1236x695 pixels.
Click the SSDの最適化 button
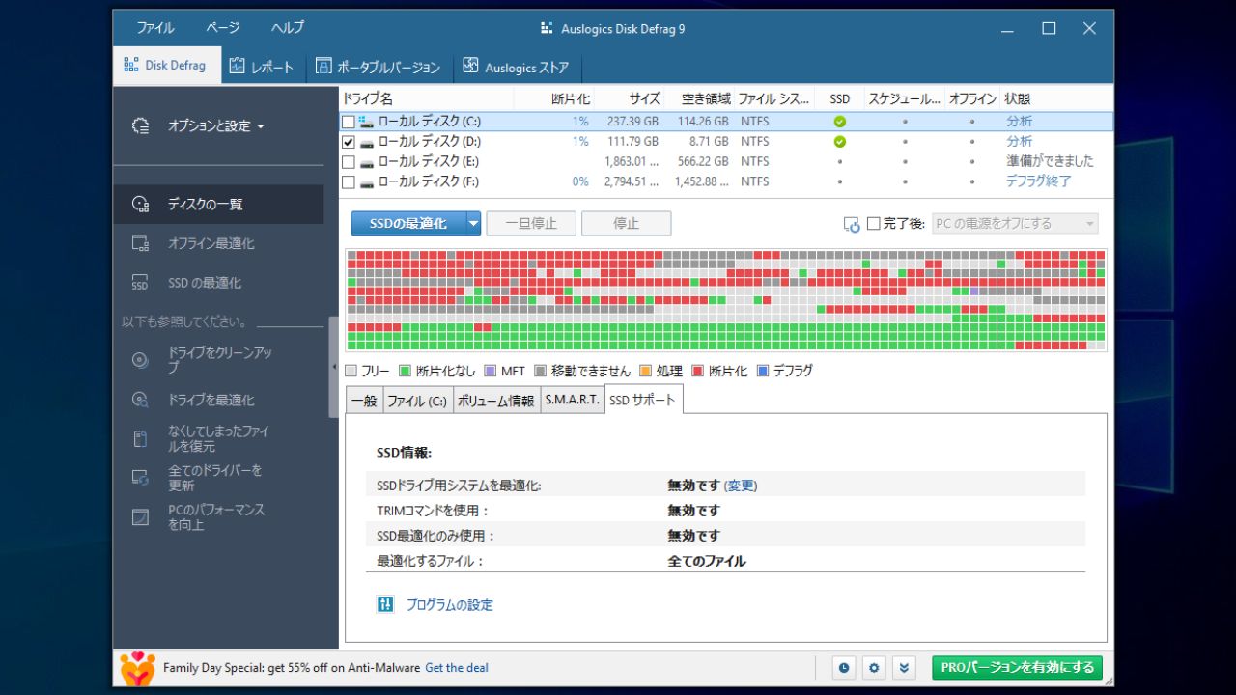point(408,224)
